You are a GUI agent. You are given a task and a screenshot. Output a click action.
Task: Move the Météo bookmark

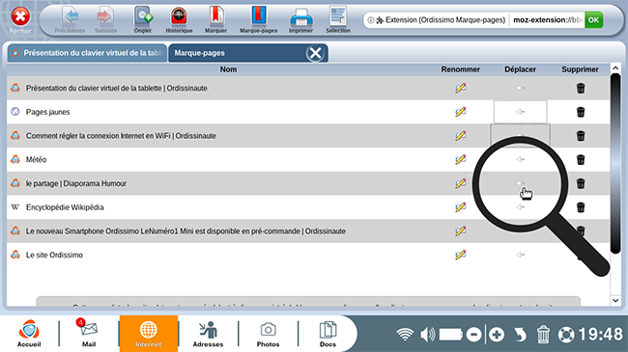520,159
